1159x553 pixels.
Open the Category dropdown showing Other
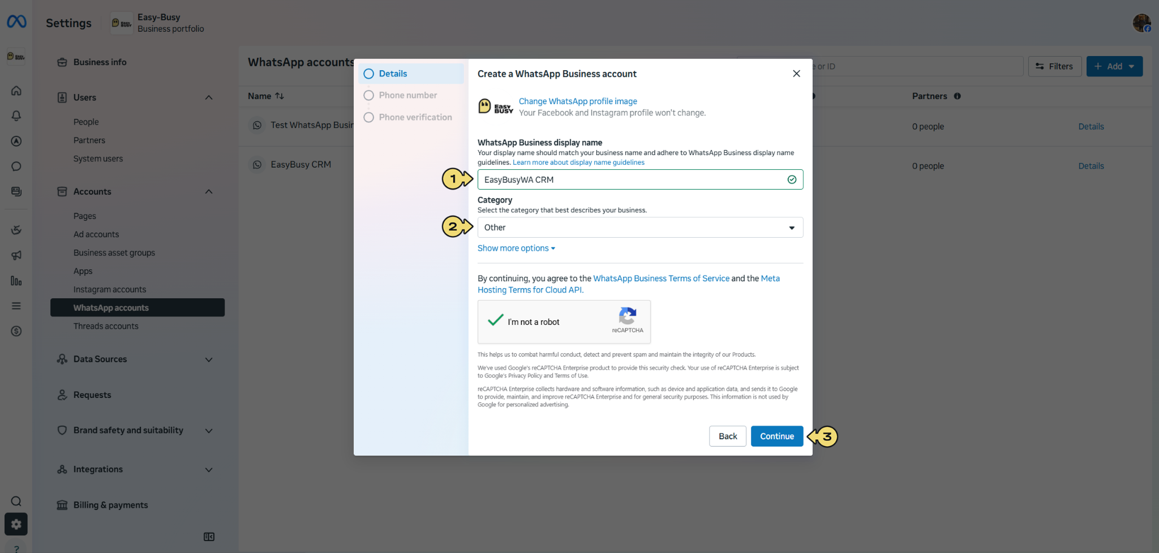coord(640,228)
